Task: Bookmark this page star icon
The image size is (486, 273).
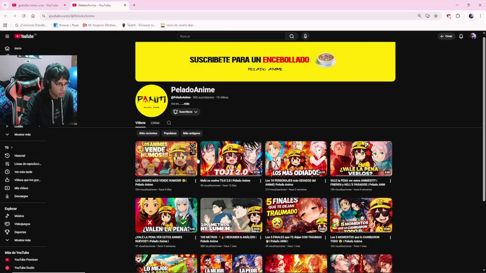Action: pyautogui.click(x=436, y=16)
